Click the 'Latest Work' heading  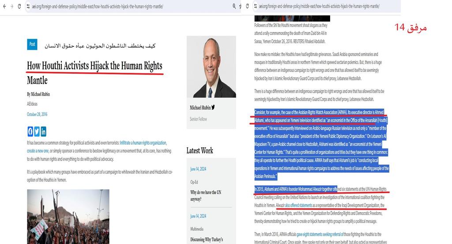[200, 150]
